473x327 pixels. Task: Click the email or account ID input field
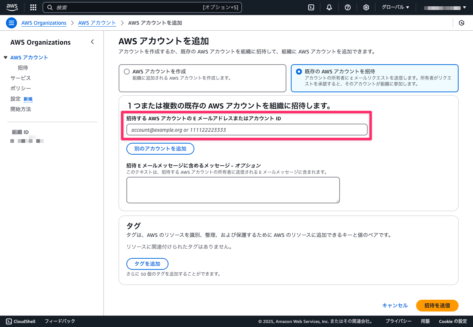[x=247, y=130]
